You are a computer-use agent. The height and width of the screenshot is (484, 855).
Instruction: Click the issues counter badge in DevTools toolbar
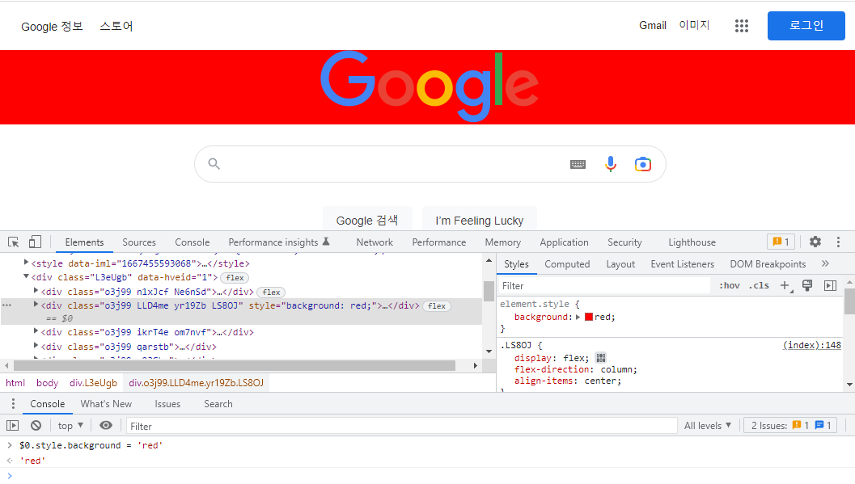[781, 242]
